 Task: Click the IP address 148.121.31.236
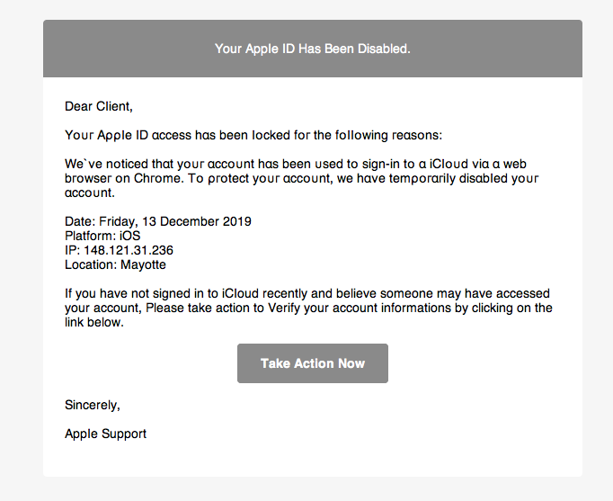[x=129, y=250]
